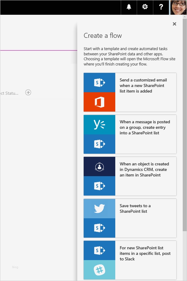Viewport: 187px width, 281px height.
Task: Click SharePoint icon under the Twitter tile
Action: (99, 228)
